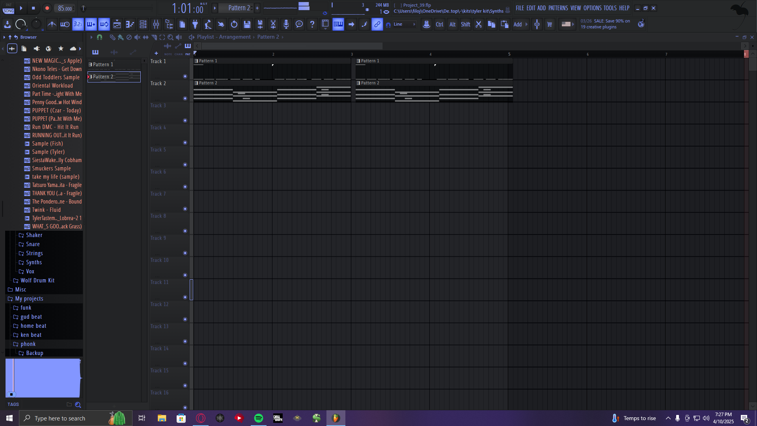Open the mixer from the toolbar
This screenshot has width=757, height=426.
tap(156, 24)
